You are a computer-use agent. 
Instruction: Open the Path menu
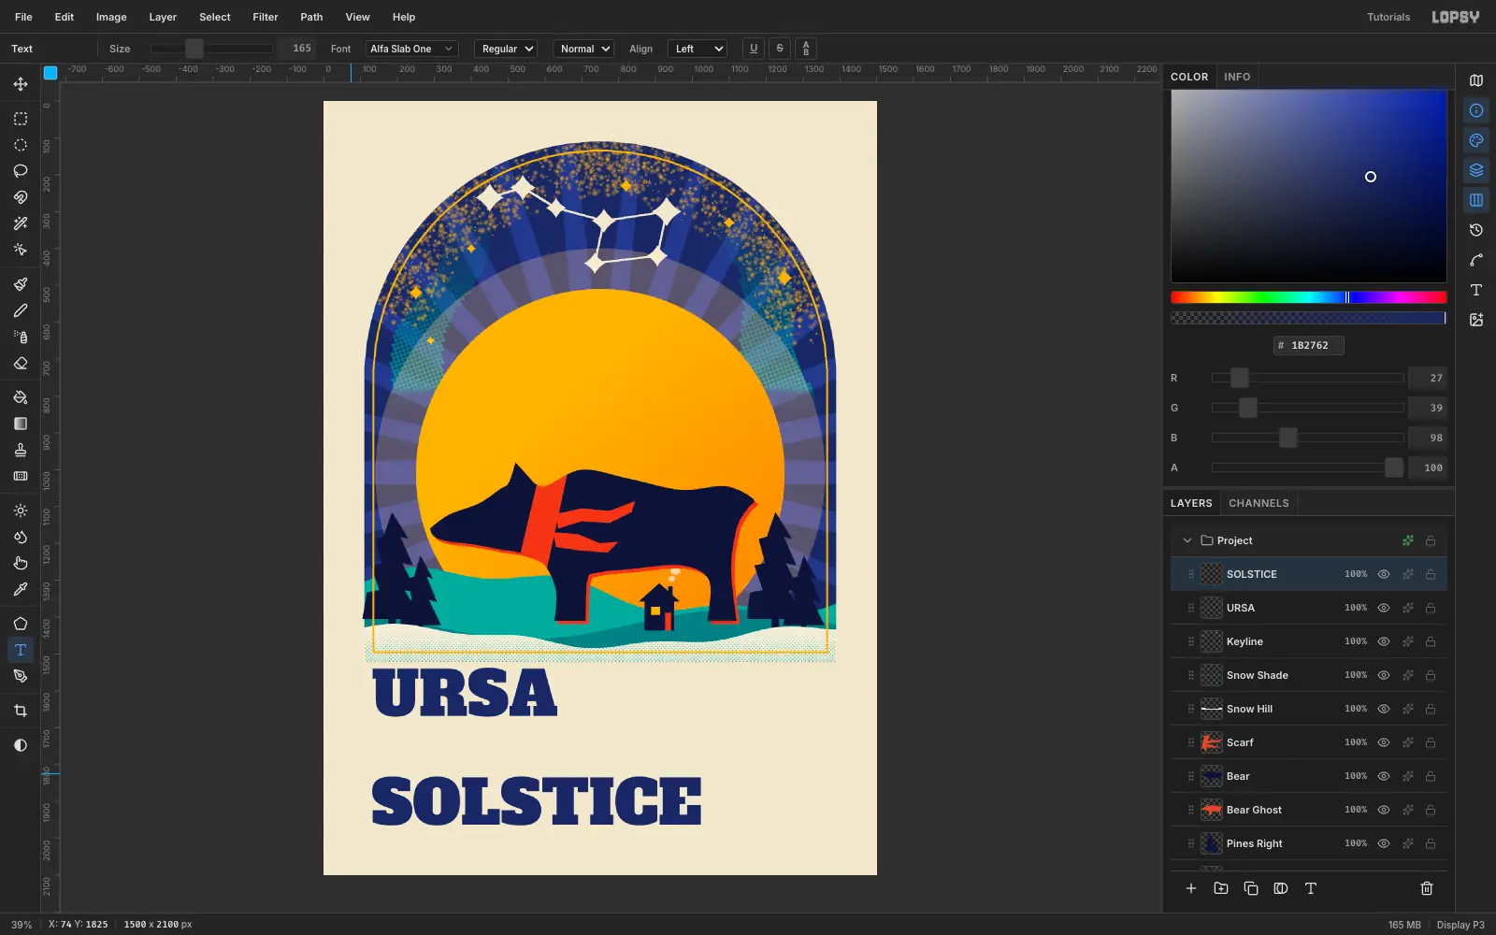click(x=311, y=17)
